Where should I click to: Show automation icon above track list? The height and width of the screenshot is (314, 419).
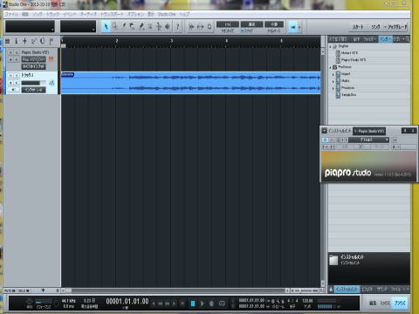click(x=33, y=41)
